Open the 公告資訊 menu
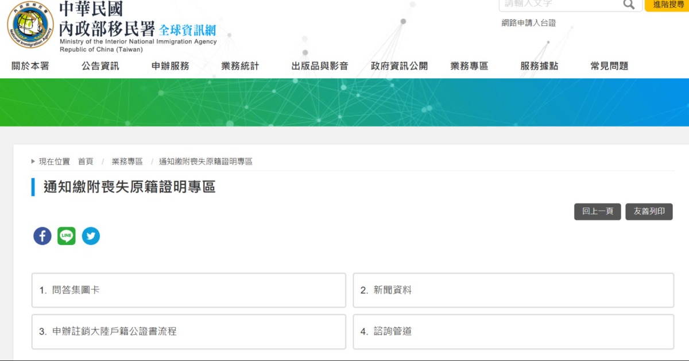This screenshot has width=689, height=361. [100, 66]
